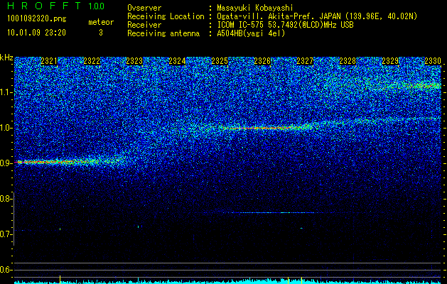This screenshot has height=284, width=447.
Task: Click the cyan signal level strip at the bottom
Action: click(x=228, y=282)
